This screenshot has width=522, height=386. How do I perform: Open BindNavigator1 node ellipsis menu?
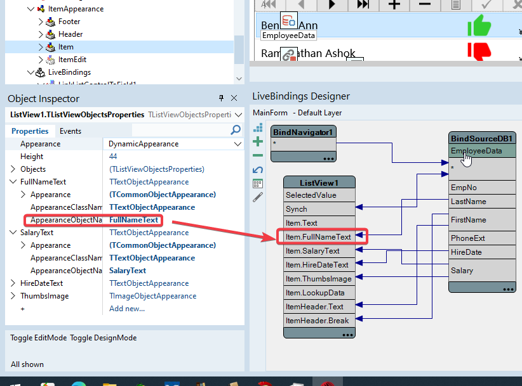point(328,159)
